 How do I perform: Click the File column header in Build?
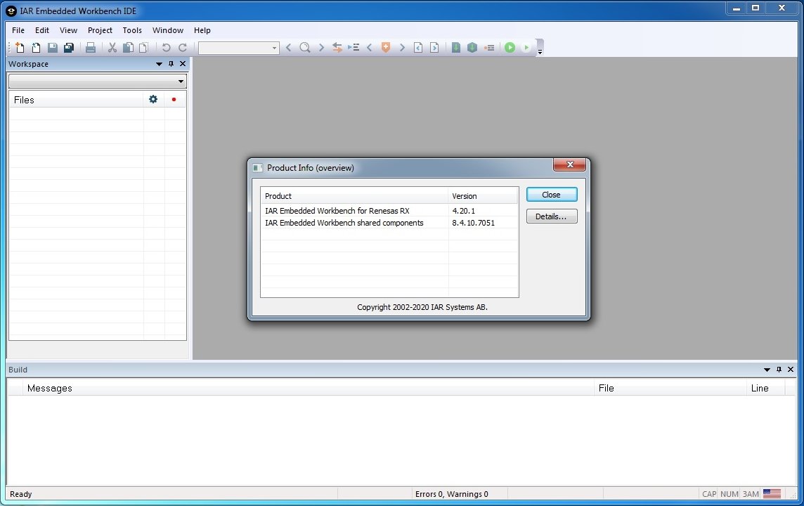click(x=670, y=388)
